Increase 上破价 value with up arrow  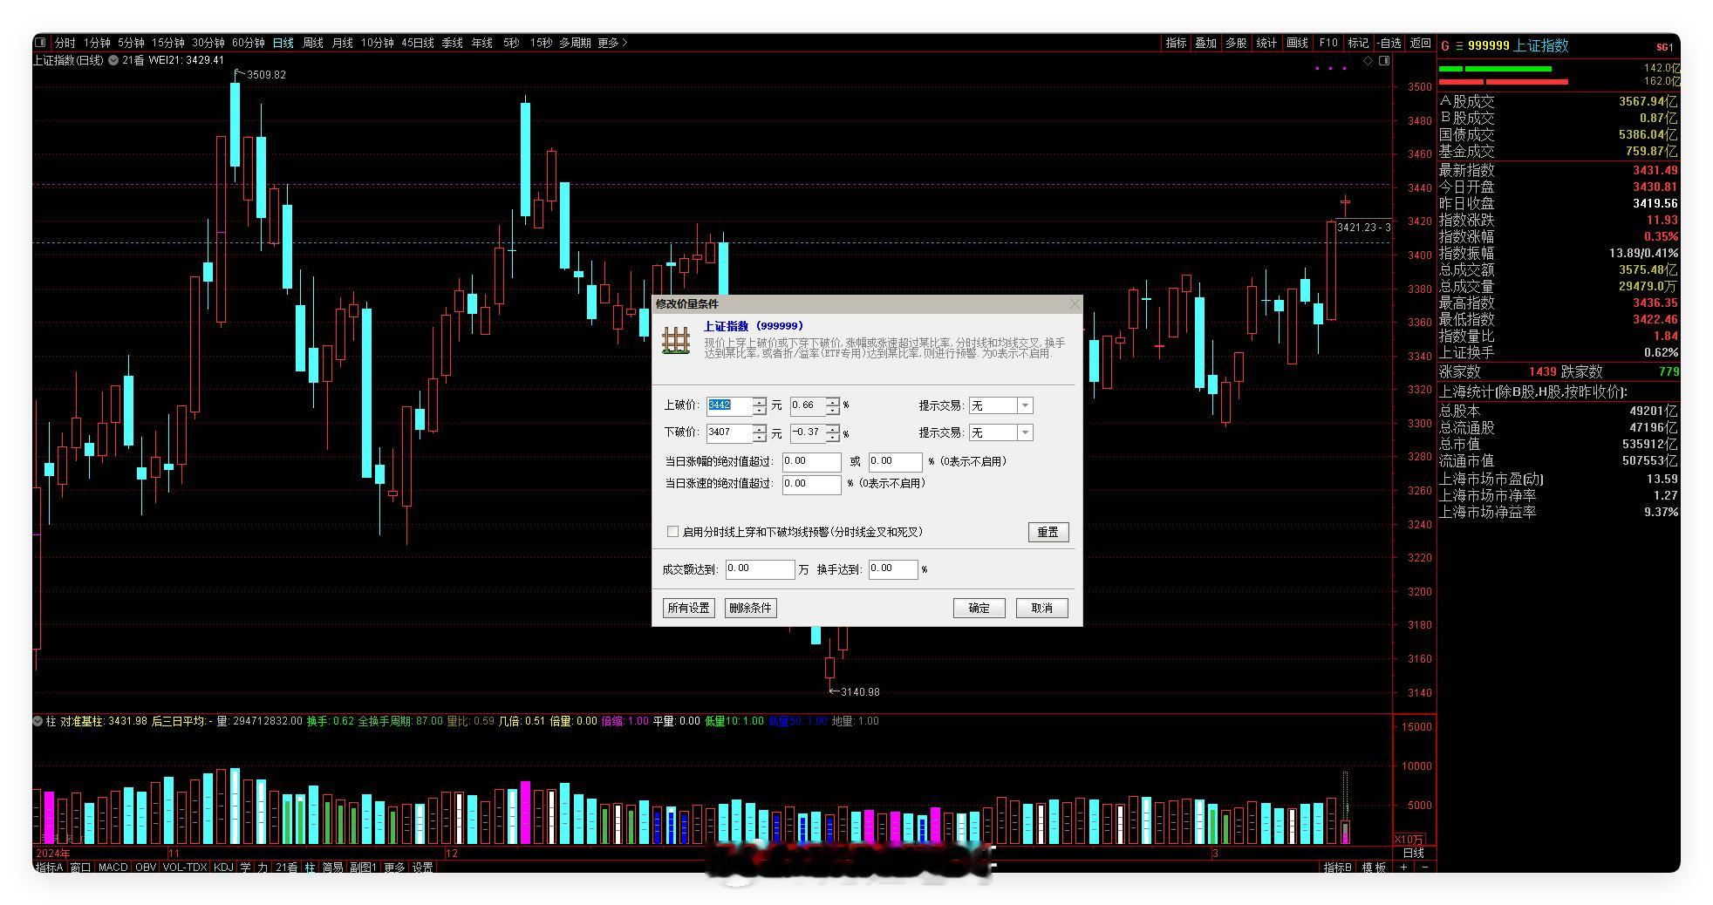click(x=760, y=402)
